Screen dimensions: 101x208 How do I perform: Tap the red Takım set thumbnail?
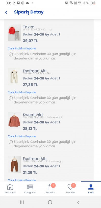coord(14,33)
